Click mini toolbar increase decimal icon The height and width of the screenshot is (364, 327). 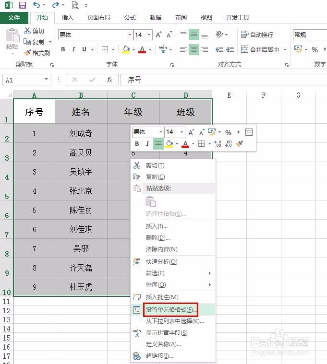click(x=218, y=144)
